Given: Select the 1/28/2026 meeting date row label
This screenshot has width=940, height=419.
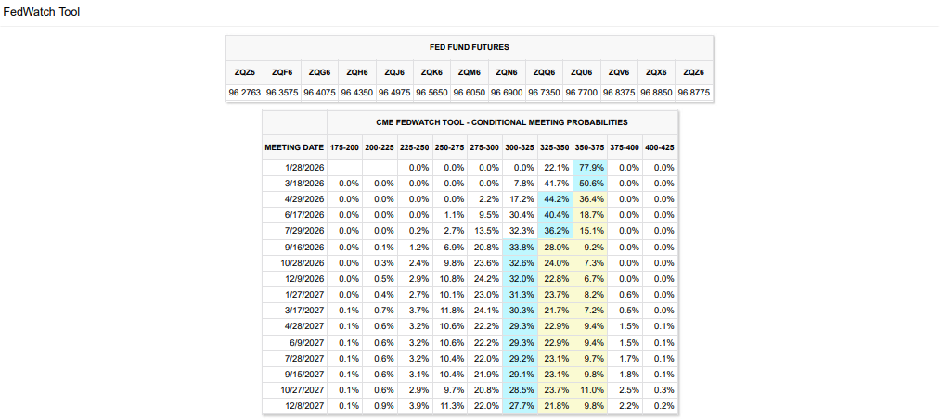Looking at the screenshot, I should point(305,168).
